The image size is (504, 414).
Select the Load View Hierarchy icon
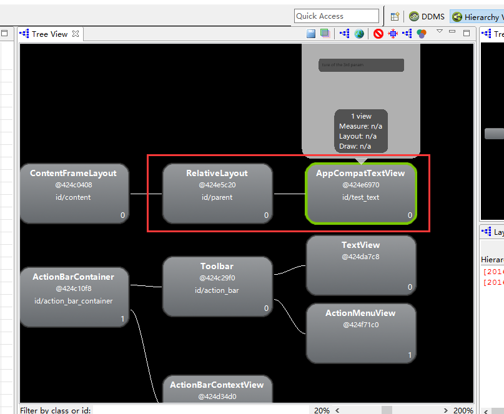343,33
